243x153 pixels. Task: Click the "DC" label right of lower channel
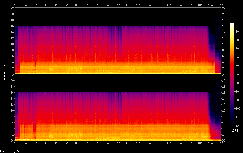(224, 141)
